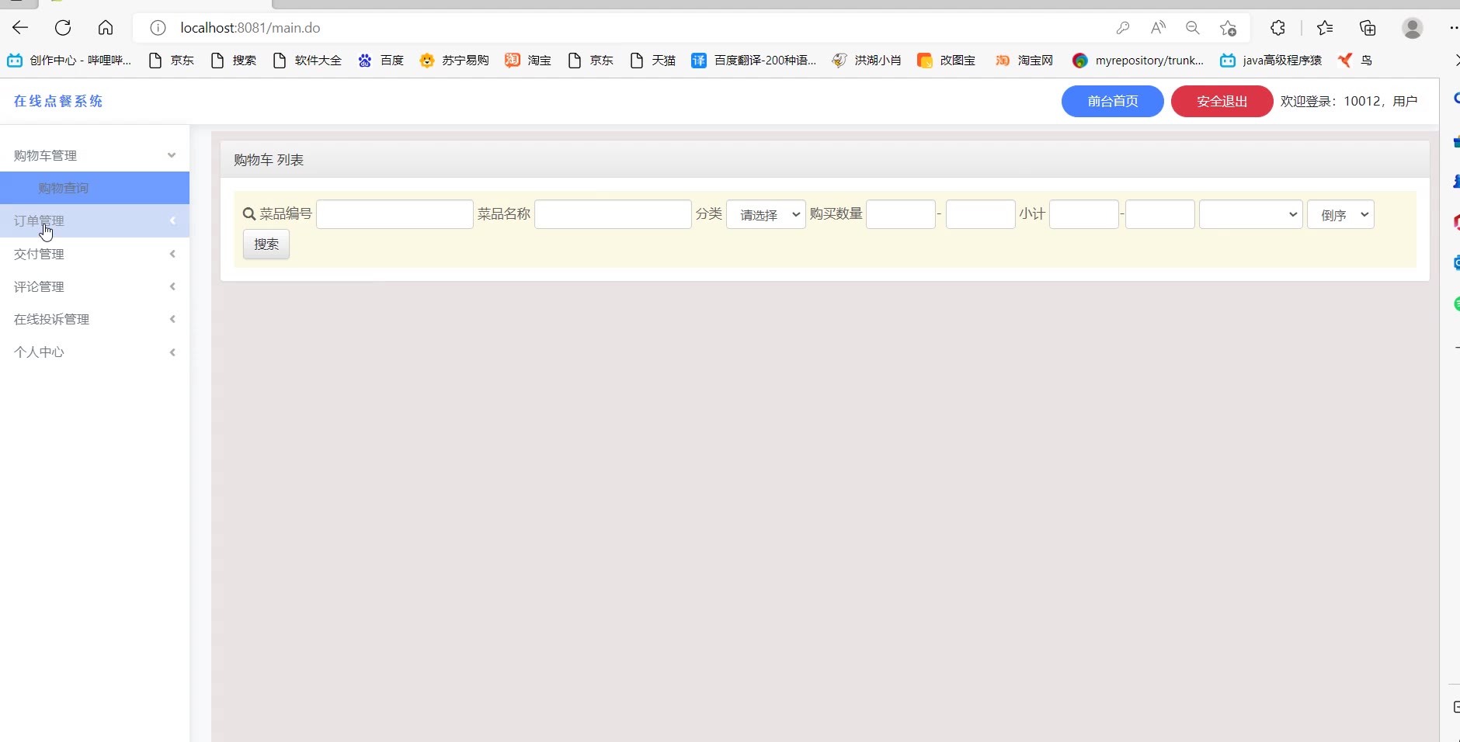Expand the 订单管理 menu section
Screen dimensions: 1460x742
[x=95, y=221]
